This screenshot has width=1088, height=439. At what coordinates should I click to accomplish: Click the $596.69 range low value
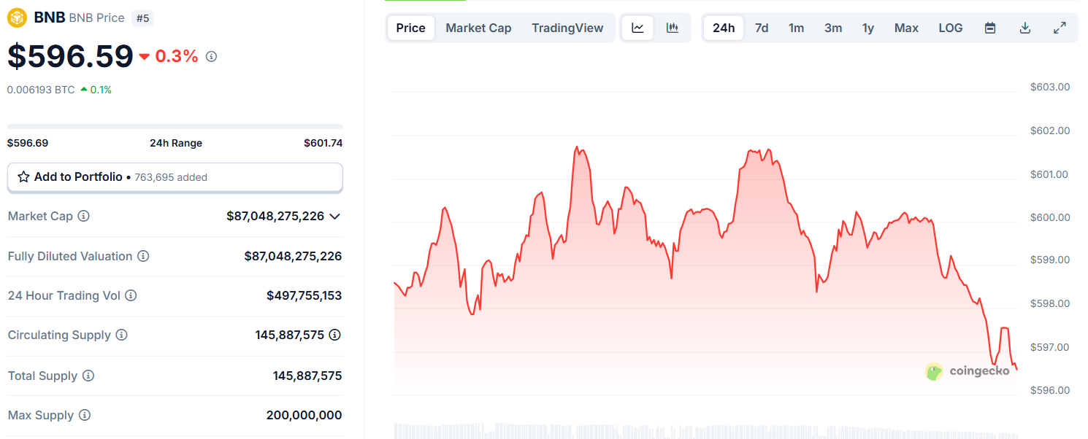tap(28, 143)
